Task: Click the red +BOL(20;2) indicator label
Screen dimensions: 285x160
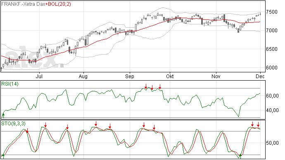Action: (58, 4)
